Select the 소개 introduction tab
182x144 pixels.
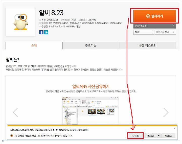(x=34, y=45)
